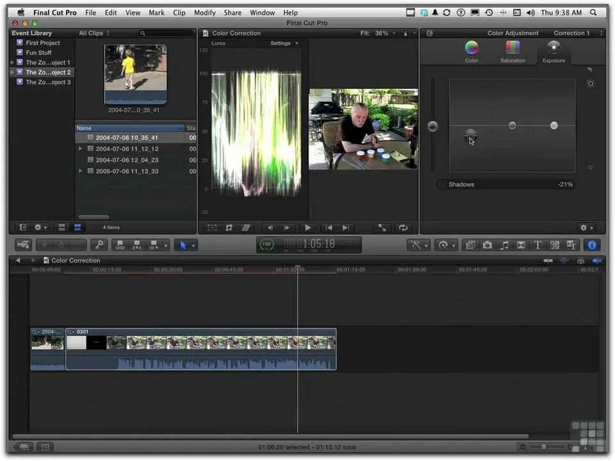
Task: Open the Generators browser icon
Action: (555, 245)
